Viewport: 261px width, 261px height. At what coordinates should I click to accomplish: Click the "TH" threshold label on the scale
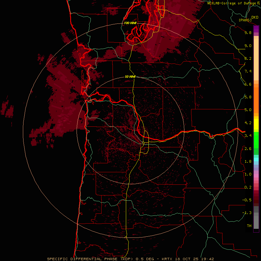pos(249,226)
